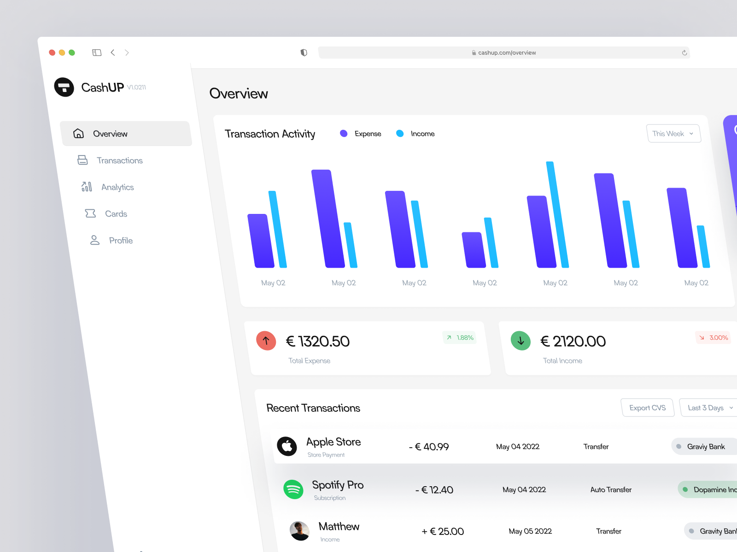The image size is (737, 552).
Task: Open the This Week dropdown
Action: pyautogui.click(x=673, y=133)
